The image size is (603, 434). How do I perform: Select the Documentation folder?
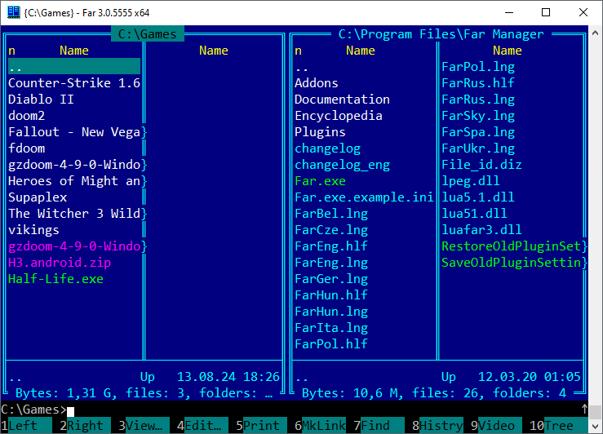point(342,100)
